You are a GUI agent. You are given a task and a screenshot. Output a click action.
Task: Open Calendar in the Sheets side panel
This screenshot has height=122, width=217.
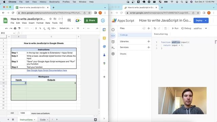coord(104,30)
